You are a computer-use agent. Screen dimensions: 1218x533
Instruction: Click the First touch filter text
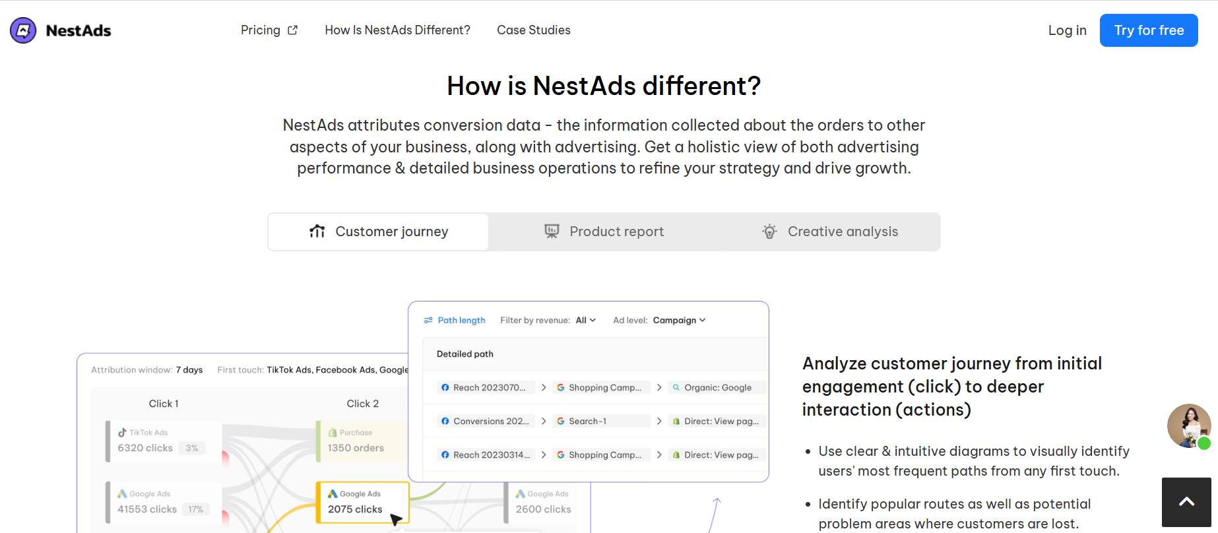[313, 370]
